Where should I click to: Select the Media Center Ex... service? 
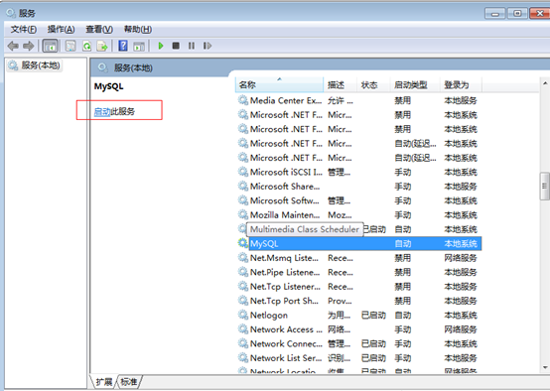(x=359, y=100)
